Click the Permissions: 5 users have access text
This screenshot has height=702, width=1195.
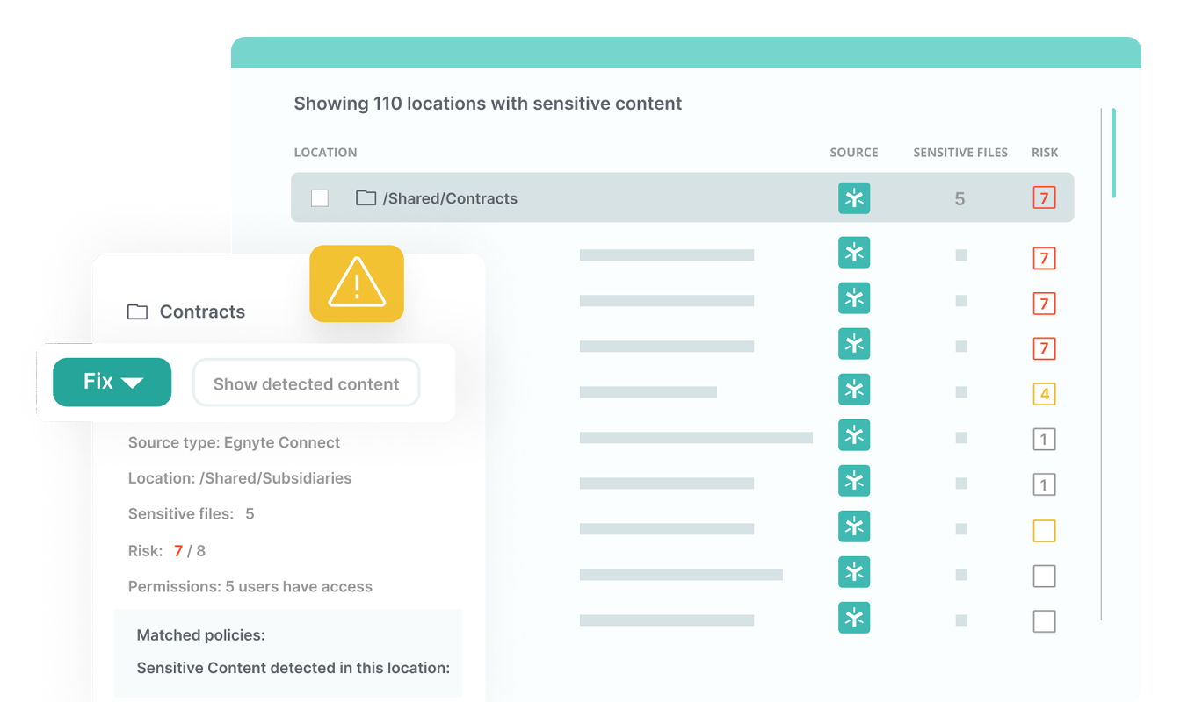250,586
